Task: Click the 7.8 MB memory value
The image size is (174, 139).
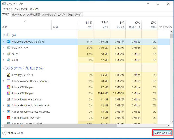Action: click(x=104, y=54)
